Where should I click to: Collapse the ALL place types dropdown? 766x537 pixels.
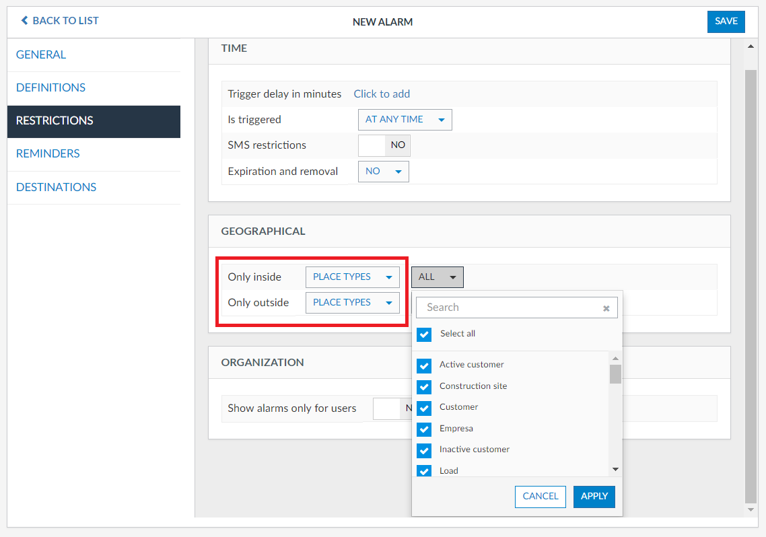click(437, 277)
